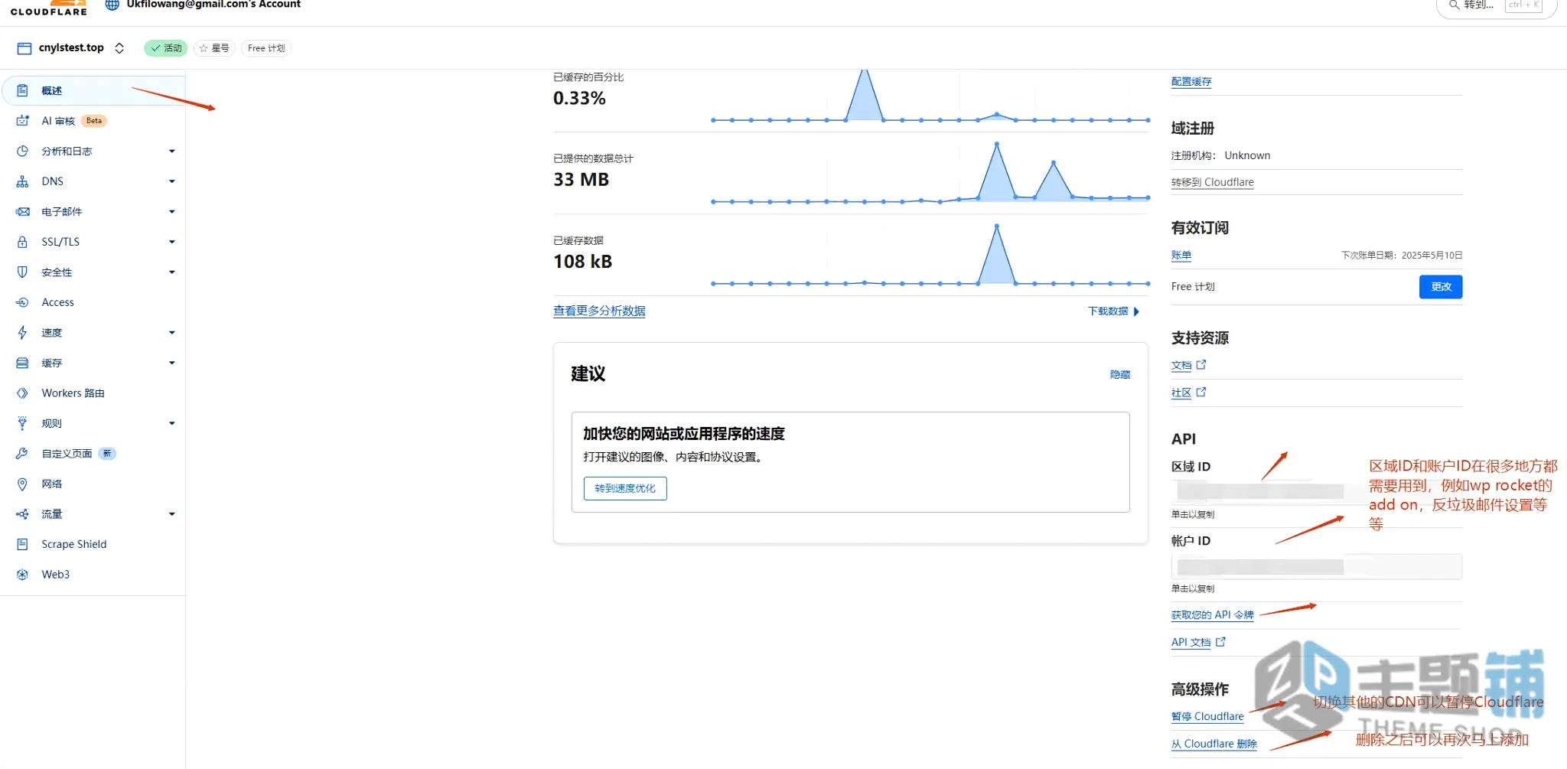Click the 自定义页面 wrench icon
The width and height of the screenshot is (1567, 769).
pos(22,454)
